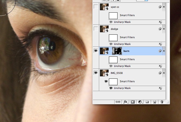Add a layer mask via bottom bar
Image resolution: width=181 pixels, height=122 pixels.
[133, 102]
